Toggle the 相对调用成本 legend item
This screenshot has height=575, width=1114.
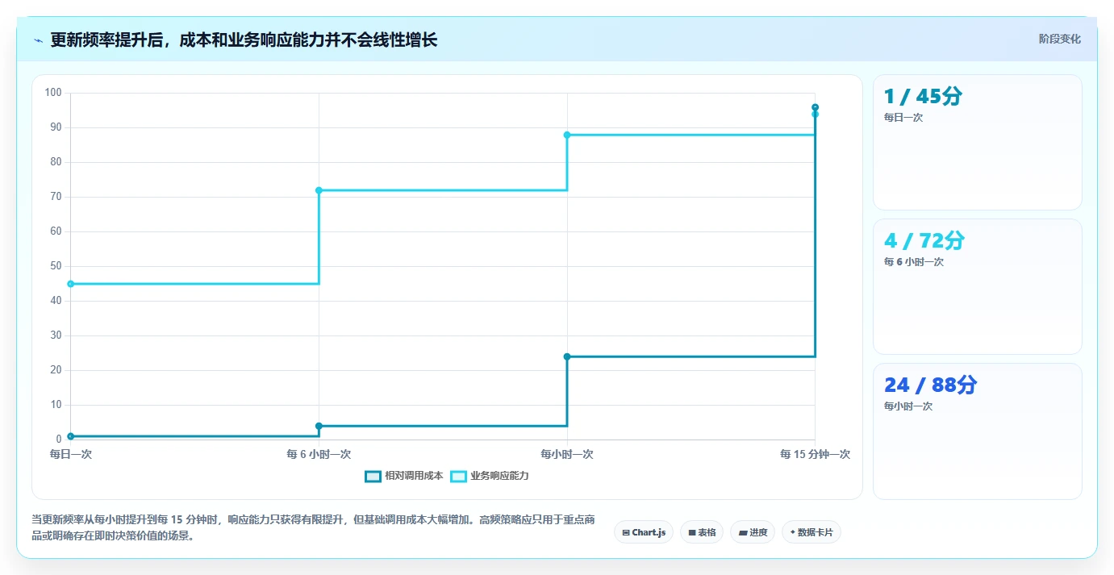pos(404,476)
